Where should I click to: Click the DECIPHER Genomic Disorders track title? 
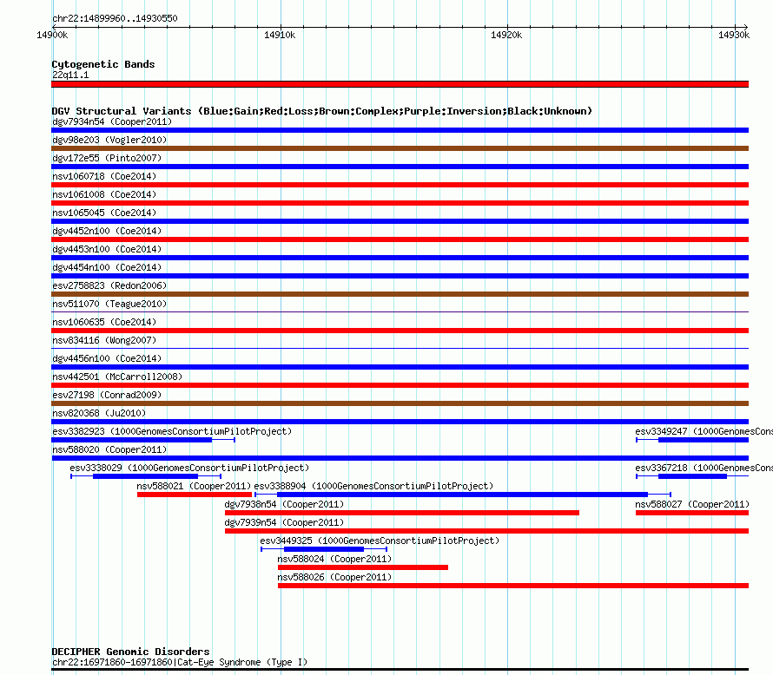pos(130,652)
